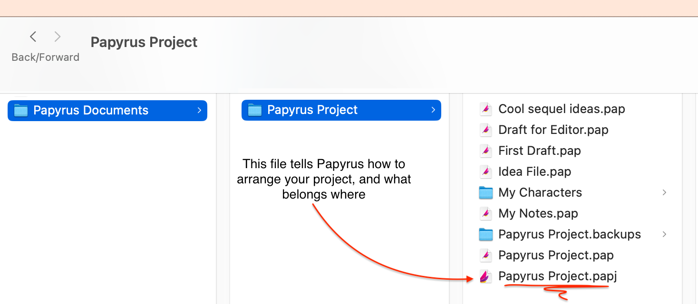Select the Papyrus Project folder name

click(x=312, y=110)
